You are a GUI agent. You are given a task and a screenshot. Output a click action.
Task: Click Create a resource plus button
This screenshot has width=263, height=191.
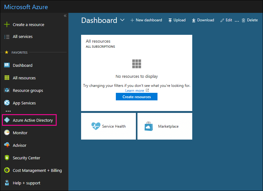coord(7,24)
